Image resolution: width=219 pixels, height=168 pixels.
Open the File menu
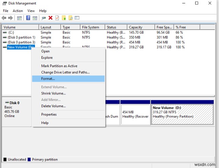[6, 11]
